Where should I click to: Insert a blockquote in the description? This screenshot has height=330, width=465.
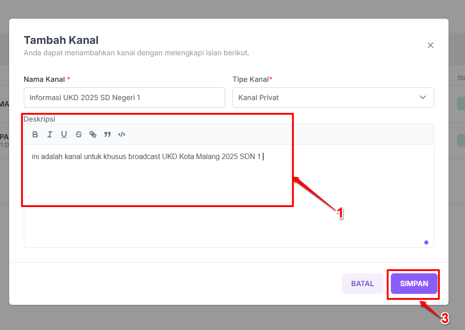(x=108, y=134)
